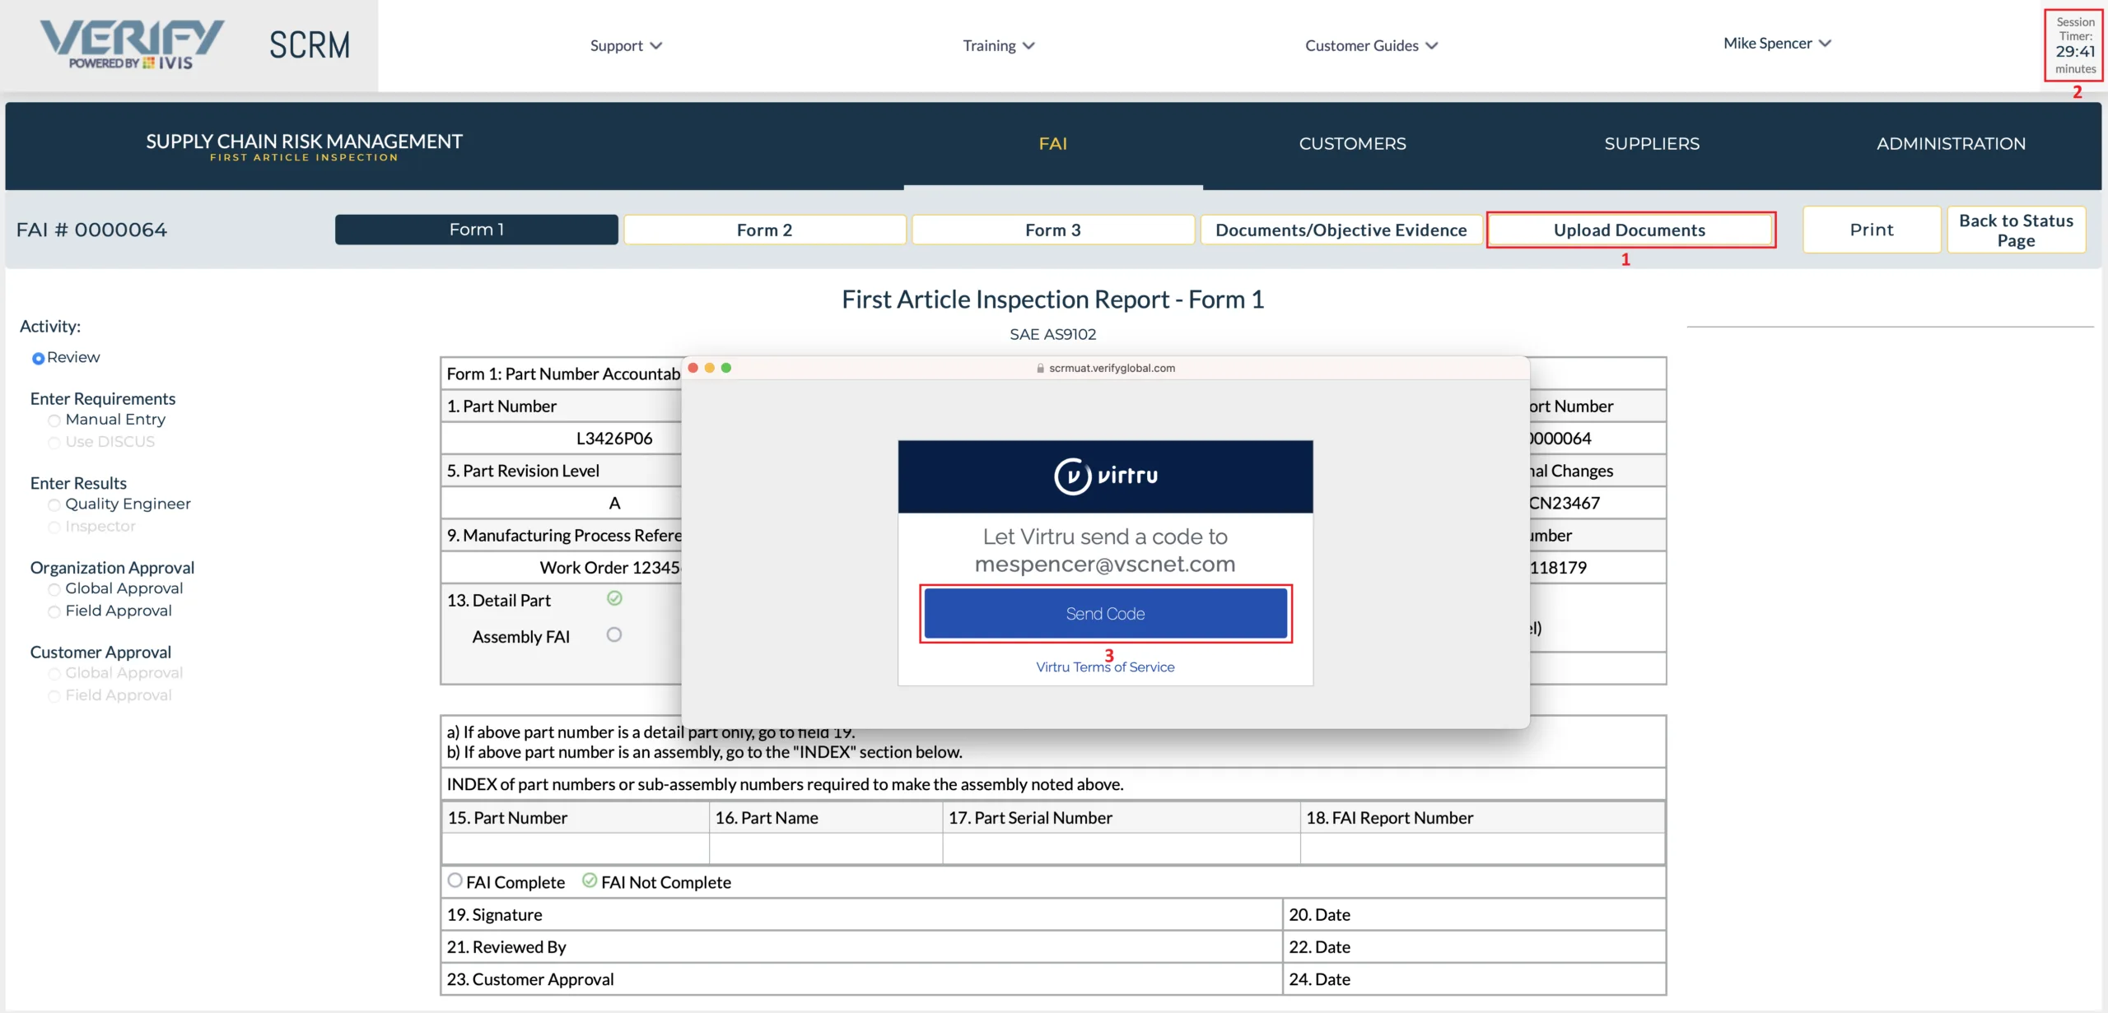Click the empty cell under 16. Part Name
The width and height of the screenshot is (2108, 1013).
[825, 848]
